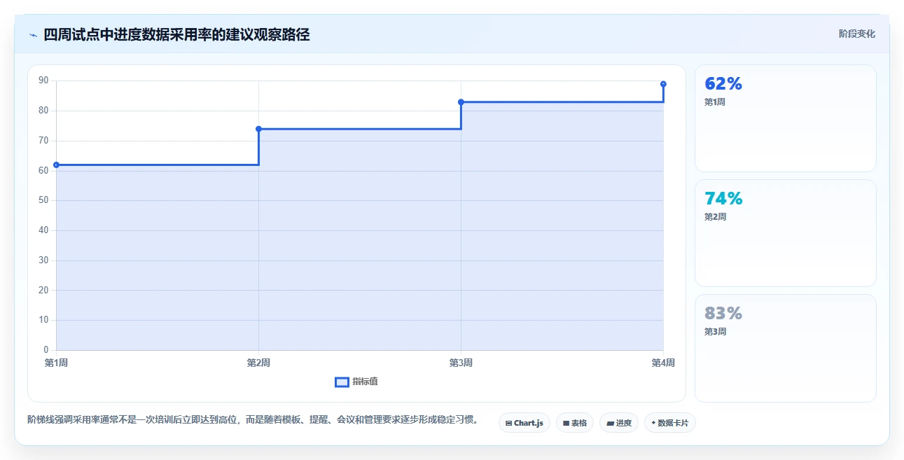The image size is (904, 460).
Task: Click the x-axis label 第3周
Action: click(461, 363)
